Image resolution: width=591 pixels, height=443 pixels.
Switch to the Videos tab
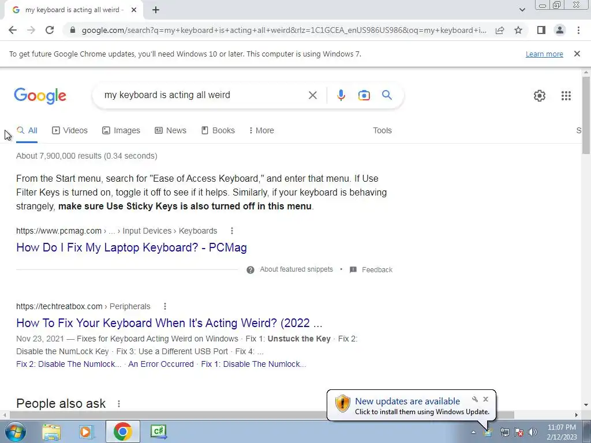click(70, 130)
